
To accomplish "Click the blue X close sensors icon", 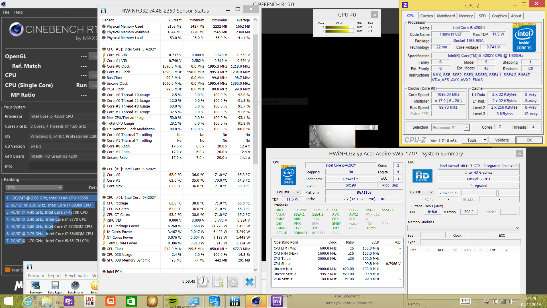I will pyautogui.click(x=249, y=282).
